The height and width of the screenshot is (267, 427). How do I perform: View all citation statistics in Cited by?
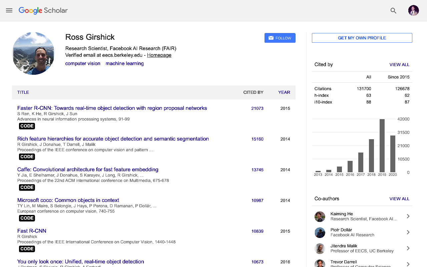click(x=399, y=65)
